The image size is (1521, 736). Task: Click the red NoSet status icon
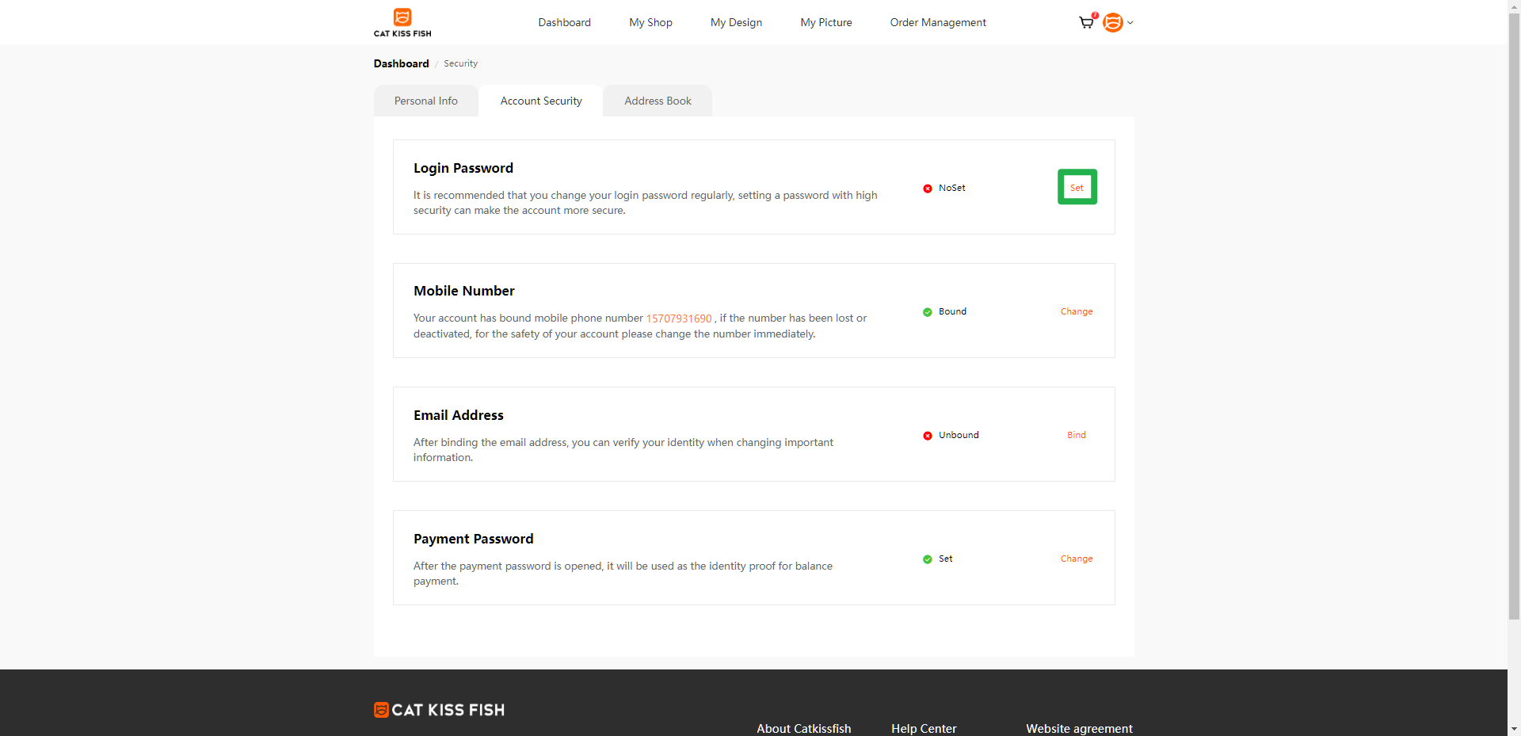[x=928, y=189]
